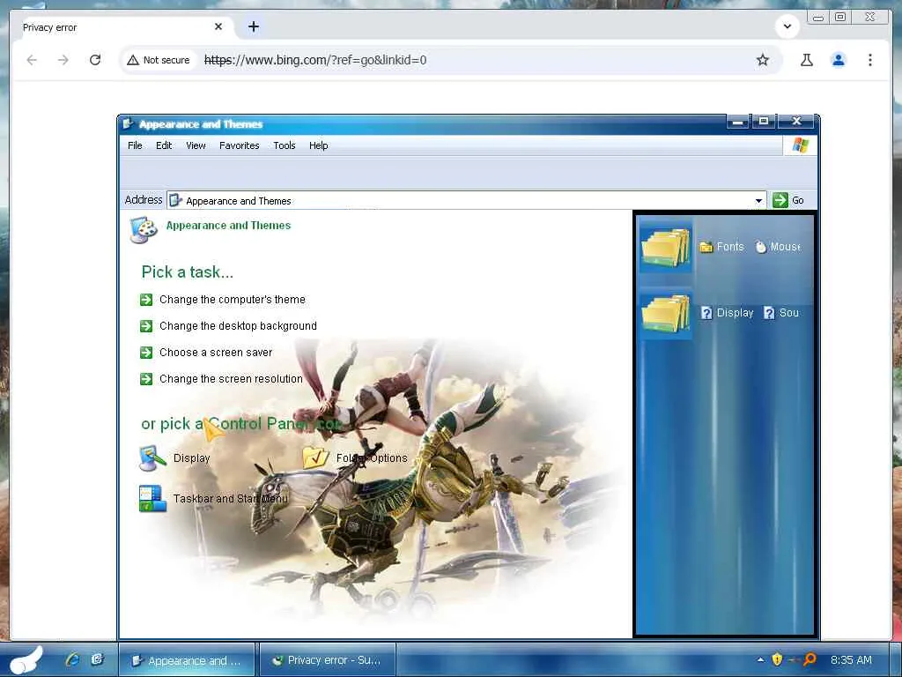
Task: Switch to Privacy error taskbar button
Action: pos(328,660)
